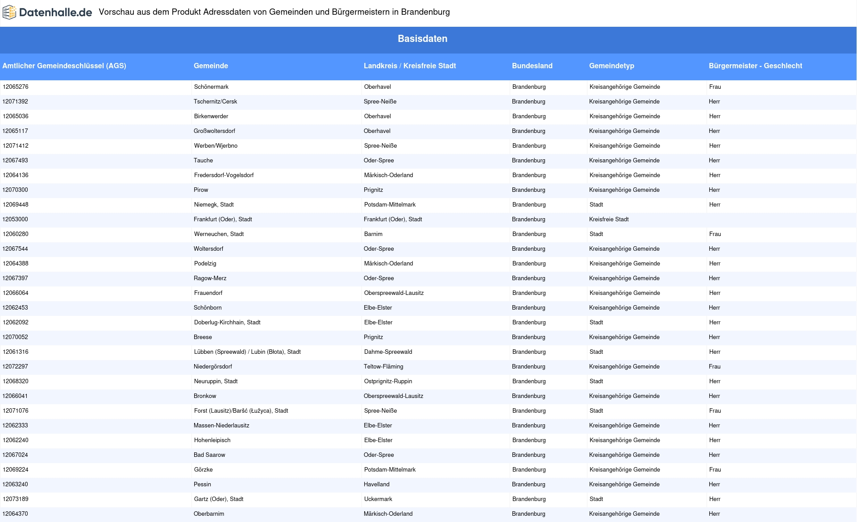Select the Frauendorf cell
This screenshot has height=522, width=857.
[276, 293]
